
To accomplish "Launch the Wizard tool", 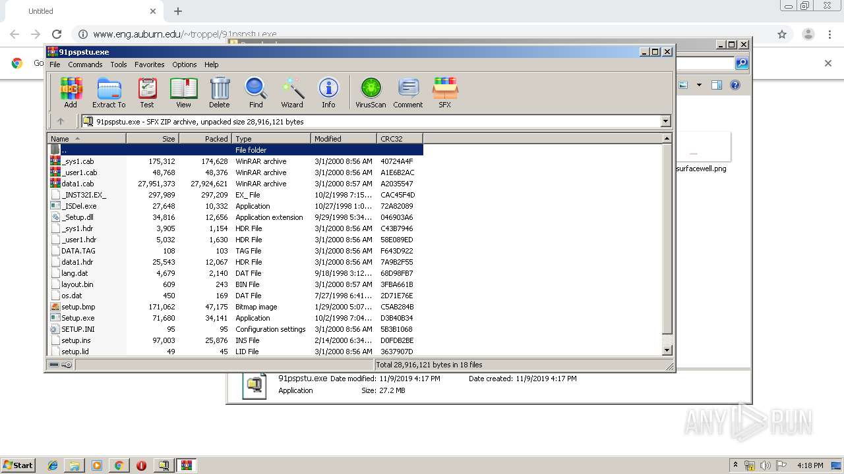I will pos(292,92).
